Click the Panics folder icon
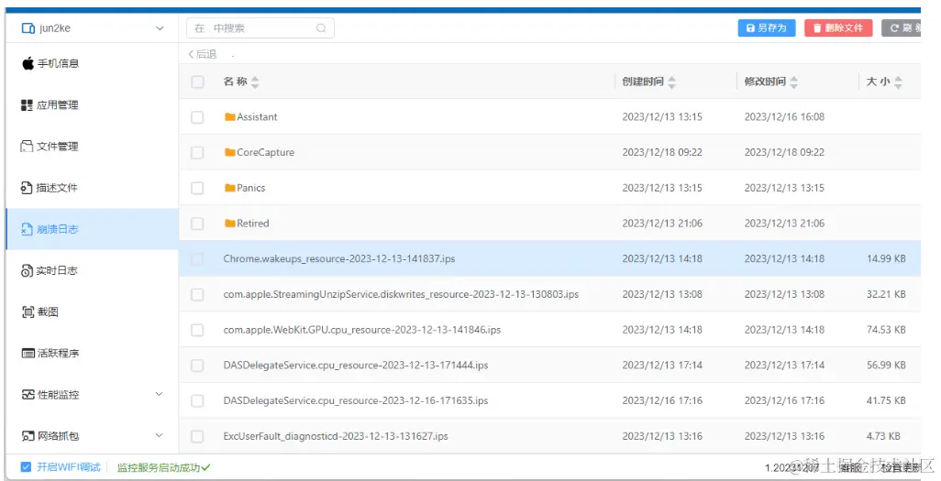 coord(230,188)
